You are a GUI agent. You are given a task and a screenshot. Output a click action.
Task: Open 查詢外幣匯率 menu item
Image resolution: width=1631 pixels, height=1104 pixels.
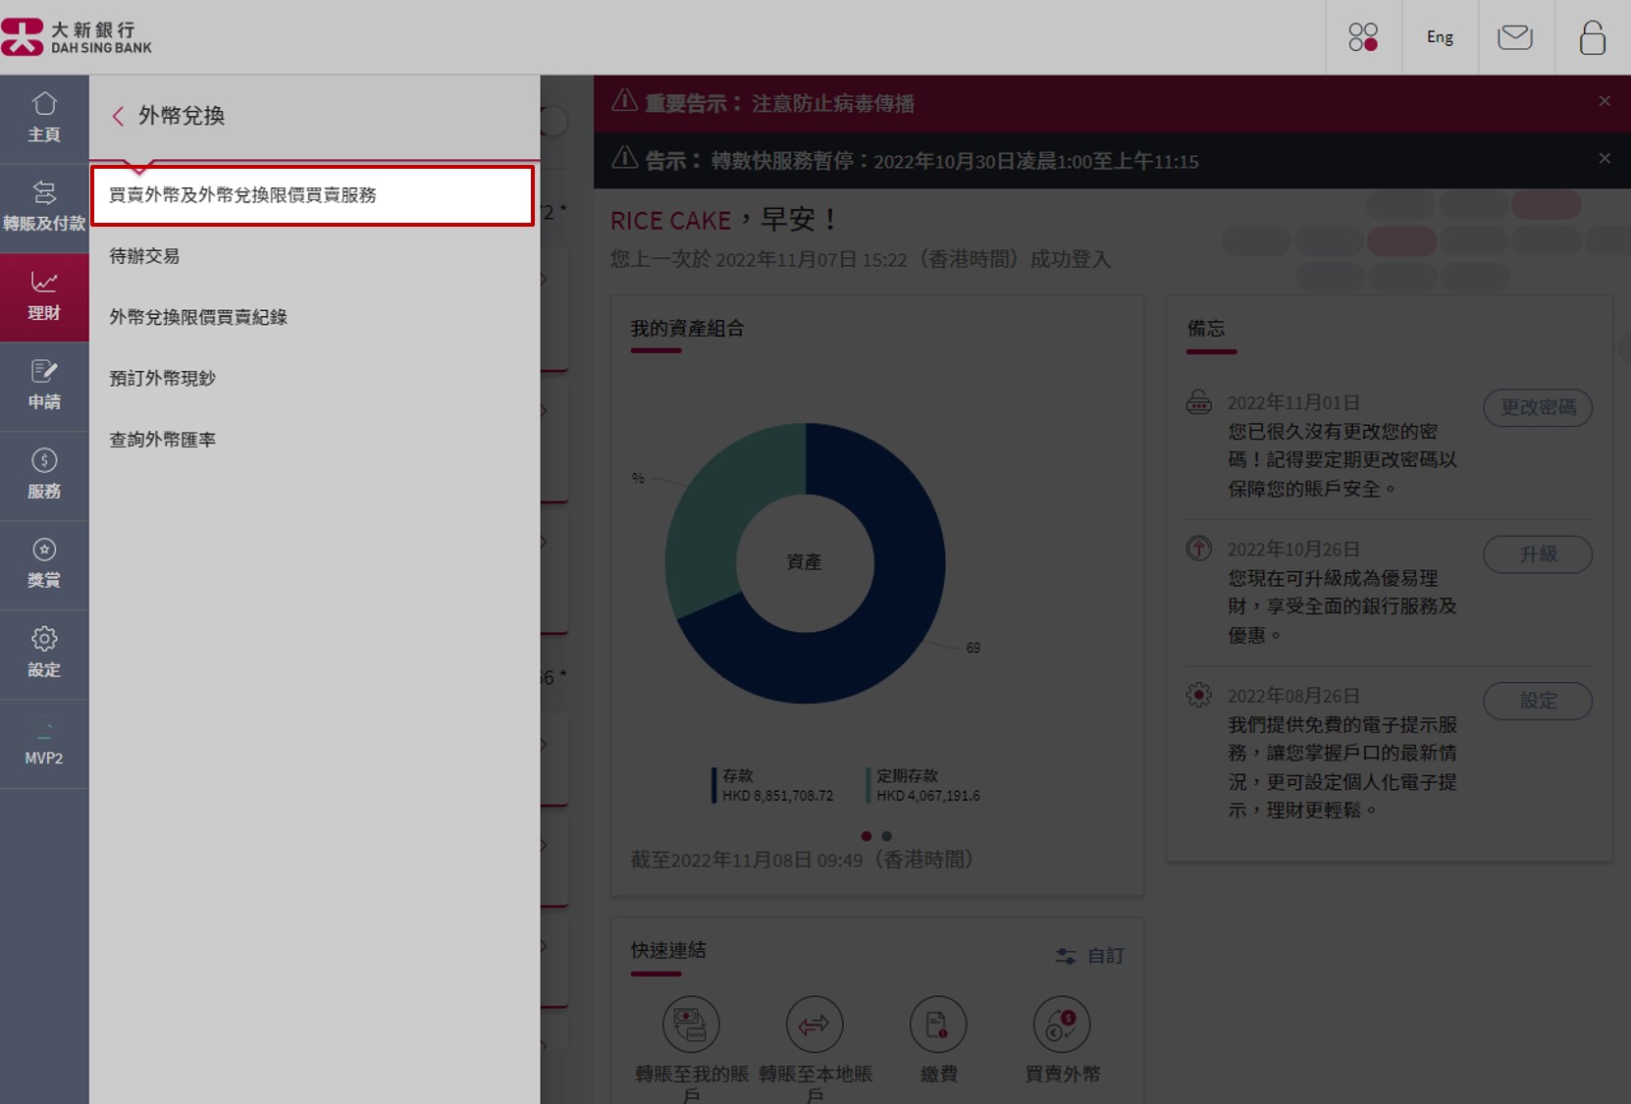tap(162, 439)
